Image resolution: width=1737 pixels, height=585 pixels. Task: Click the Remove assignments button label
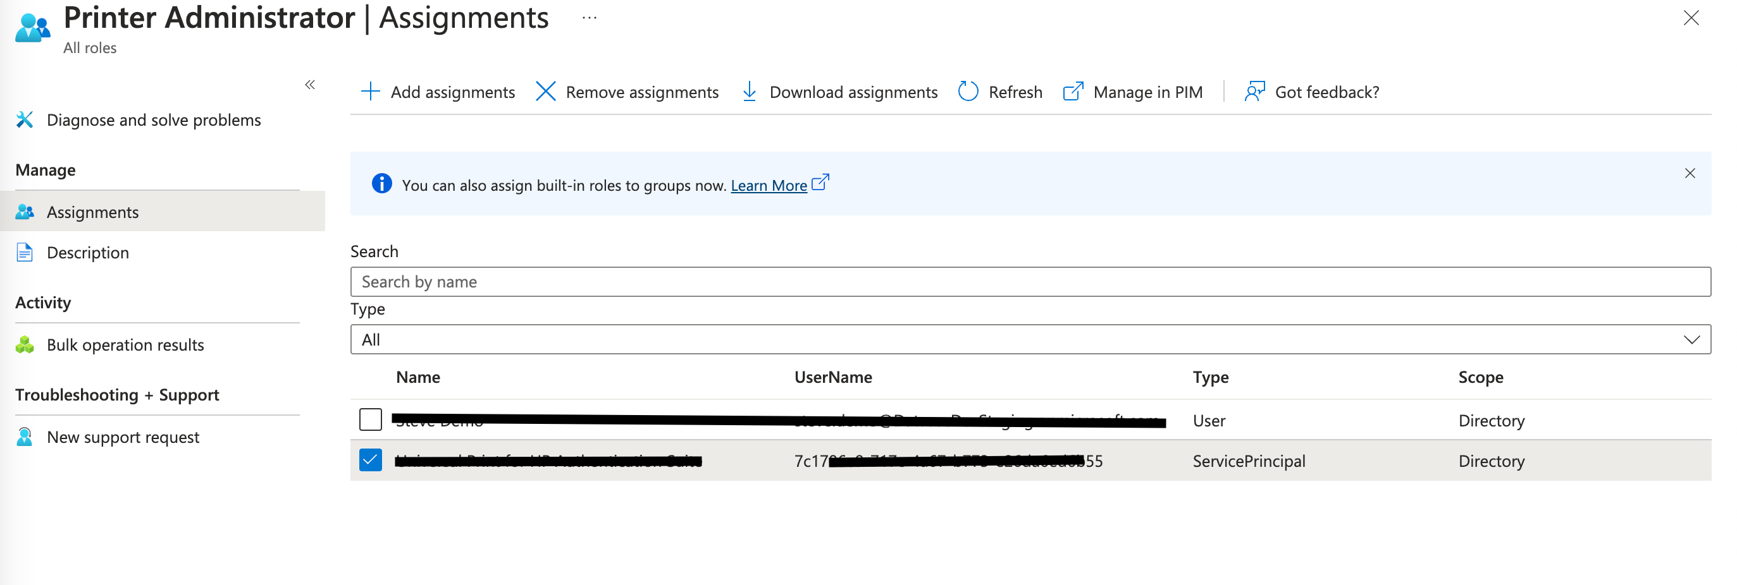(x=642, y=92)
